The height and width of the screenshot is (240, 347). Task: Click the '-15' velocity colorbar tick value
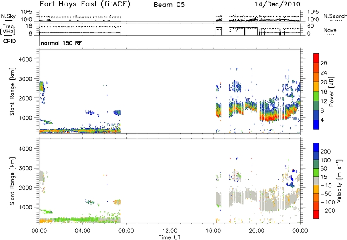pos(326,185)
